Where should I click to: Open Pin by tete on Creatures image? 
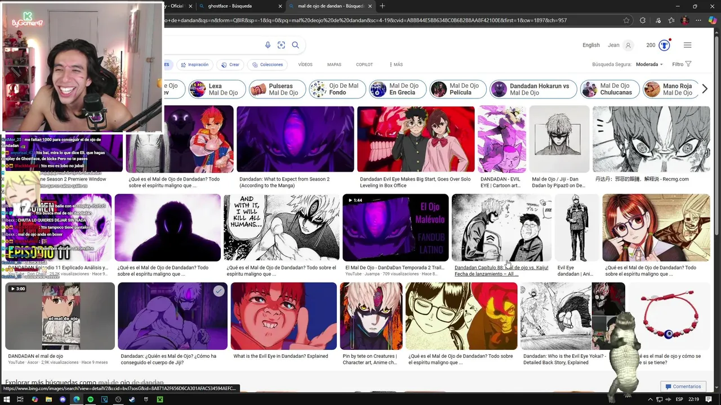point(371,316)
